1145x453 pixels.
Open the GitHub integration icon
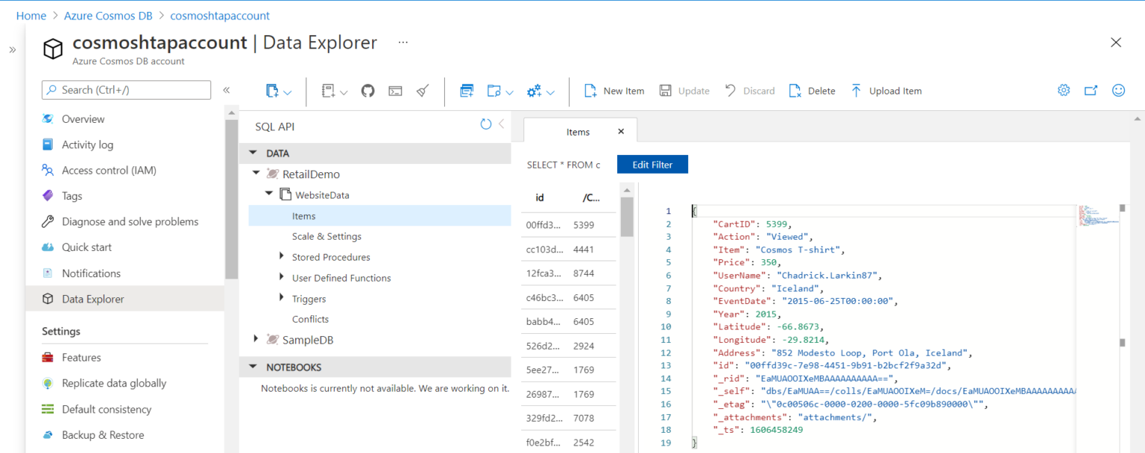368,90
